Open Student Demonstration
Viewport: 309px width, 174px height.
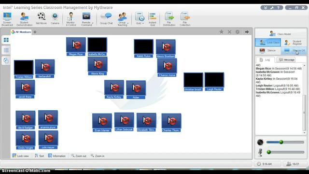coord(24,19)
